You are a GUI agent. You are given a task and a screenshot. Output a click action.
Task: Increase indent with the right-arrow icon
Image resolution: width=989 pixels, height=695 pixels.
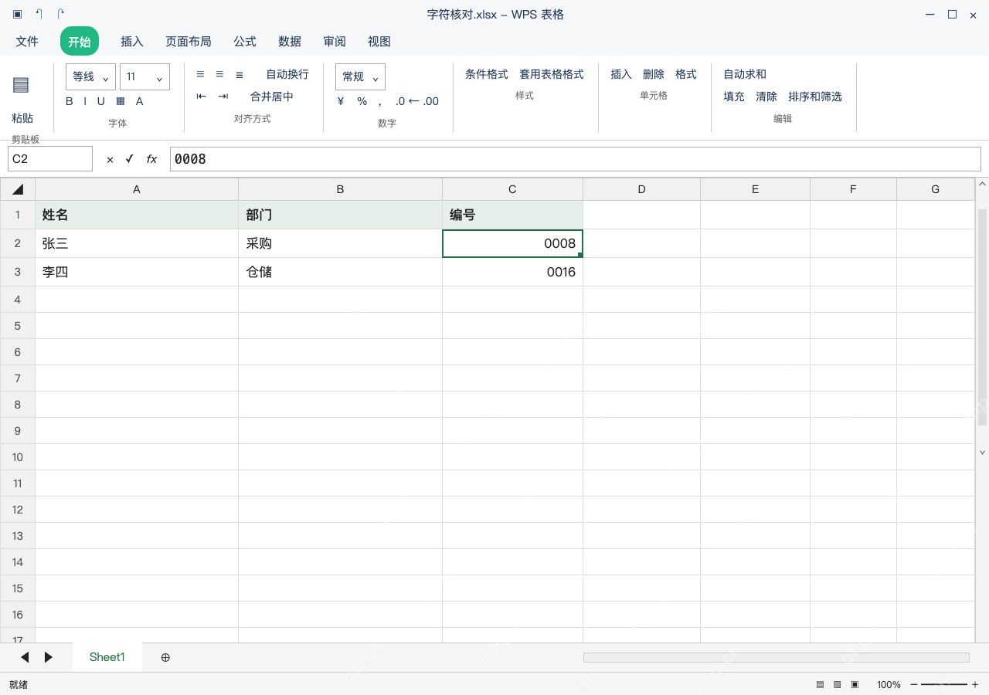click(223, 97)
